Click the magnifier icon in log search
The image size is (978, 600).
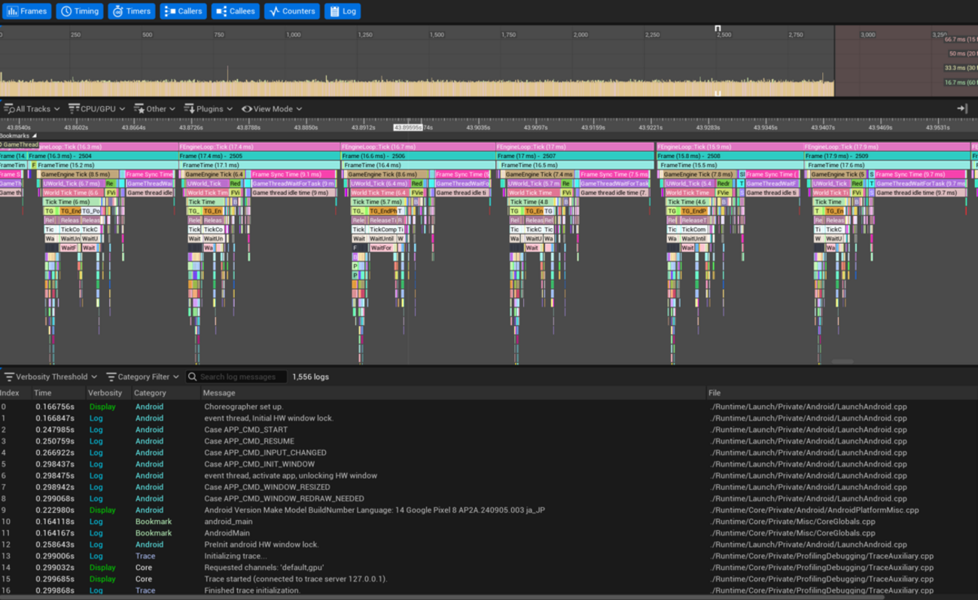tap(193, 376)
